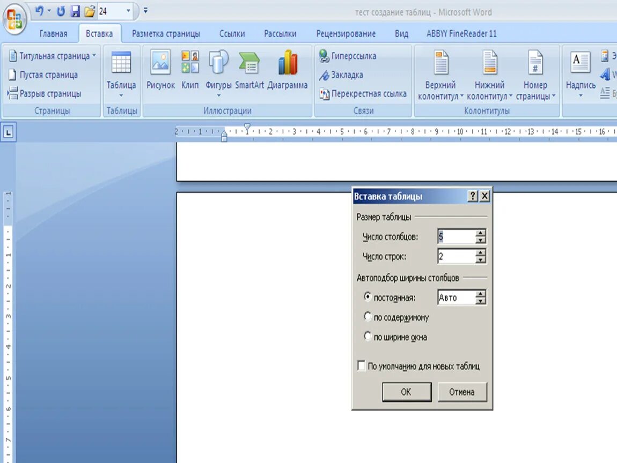Click the dialog help question mark
Screen dimensions: 617x463
click(x=473, y=196)
